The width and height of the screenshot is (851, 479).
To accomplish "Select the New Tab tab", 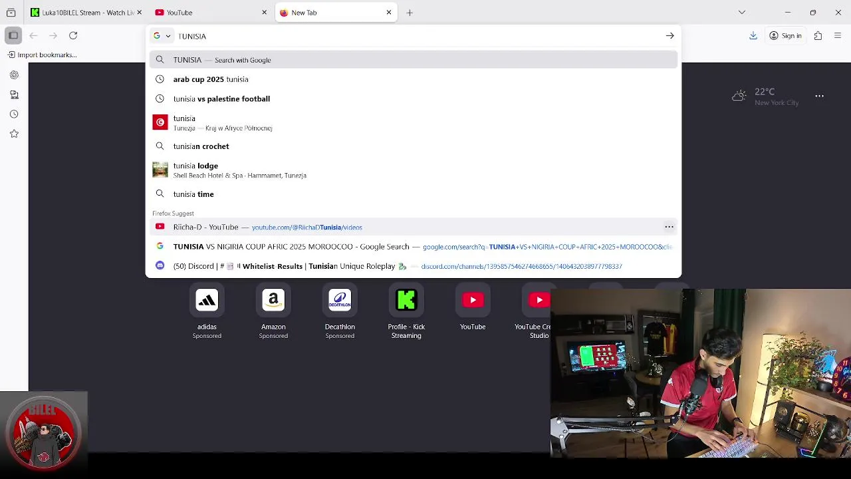I will (336, 13).
